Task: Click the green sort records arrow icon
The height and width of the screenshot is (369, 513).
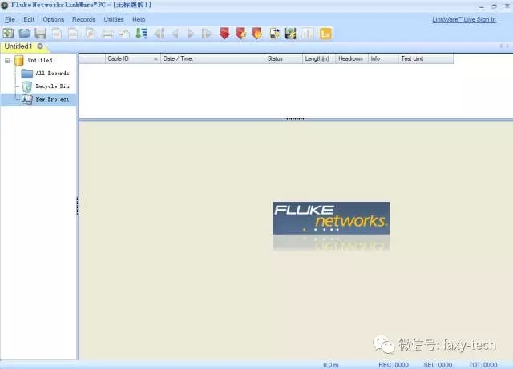Action: pyautogui.click(x=142, y=34)
